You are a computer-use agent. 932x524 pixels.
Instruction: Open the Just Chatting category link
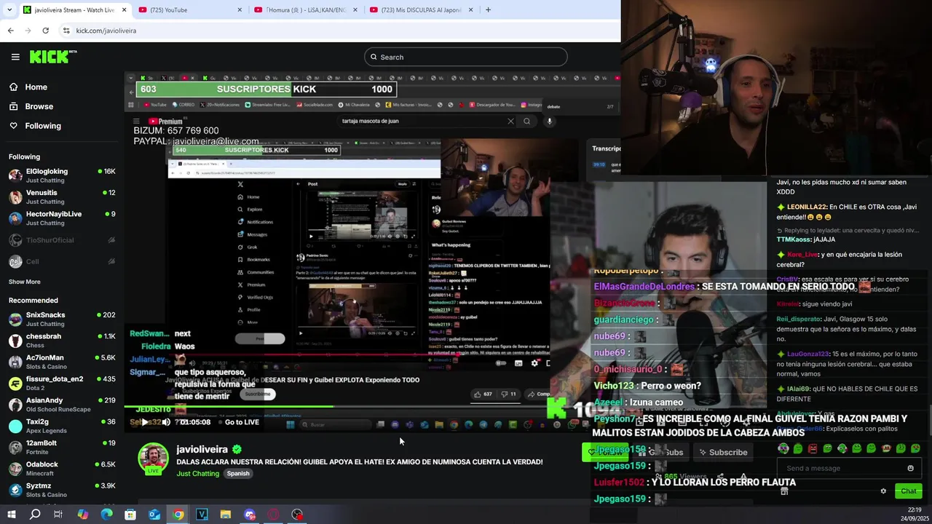197,474
